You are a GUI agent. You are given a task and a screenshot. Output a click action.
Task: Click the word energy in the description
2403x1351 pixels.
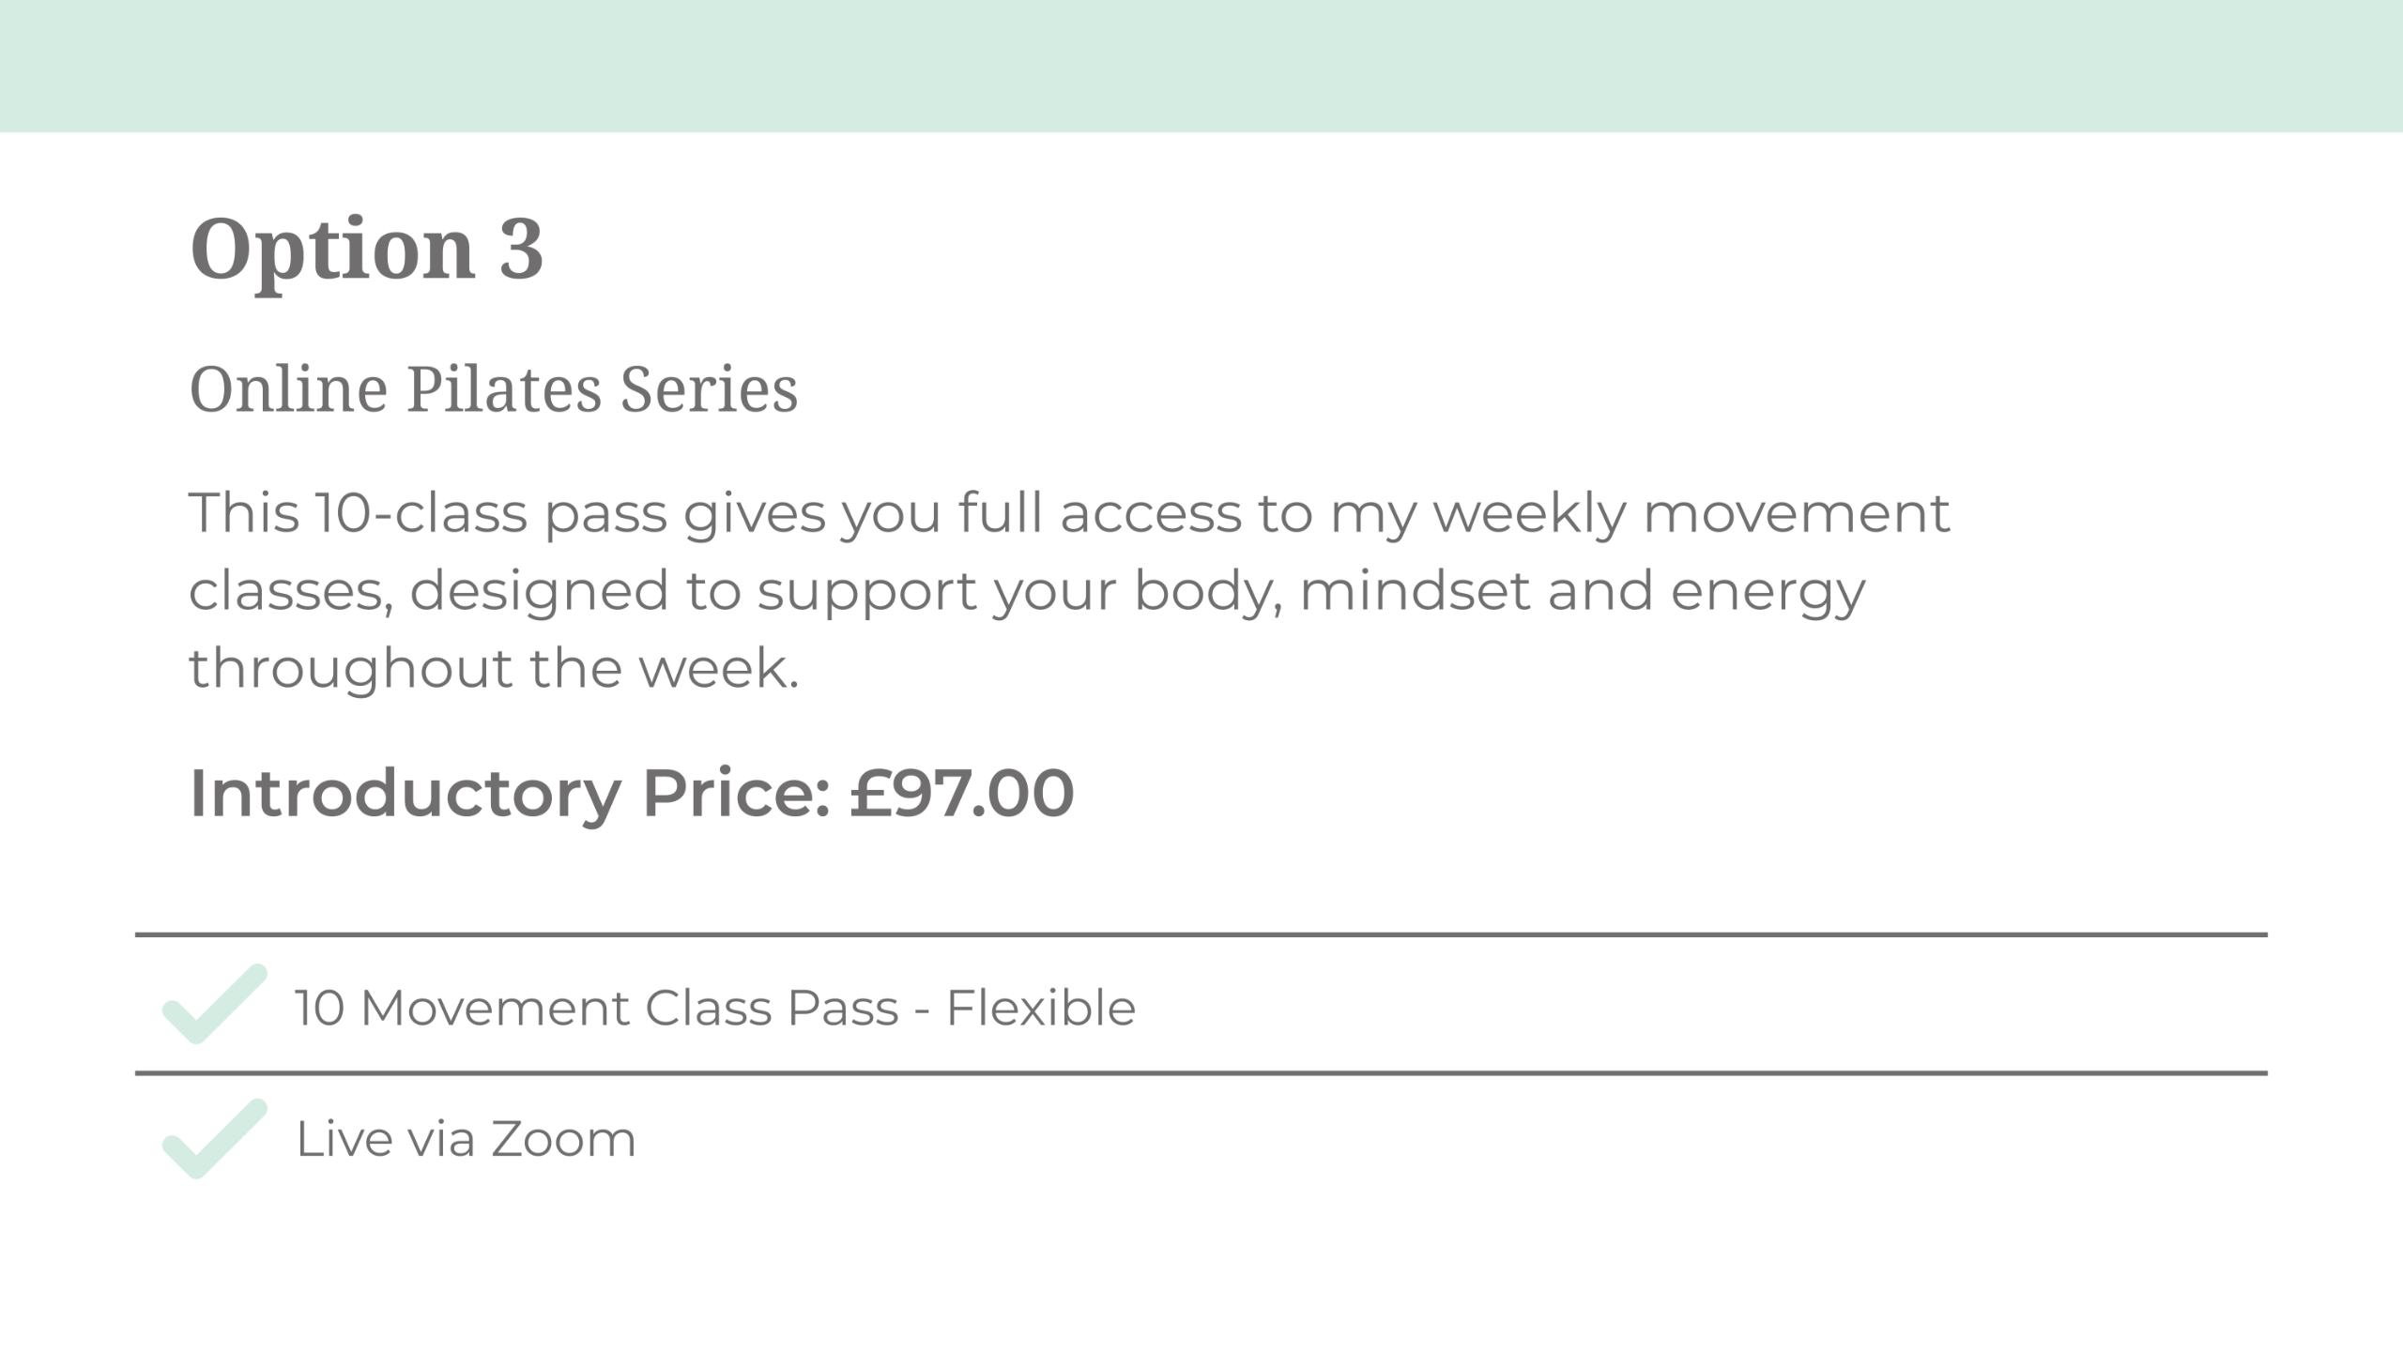[1768, 593]
